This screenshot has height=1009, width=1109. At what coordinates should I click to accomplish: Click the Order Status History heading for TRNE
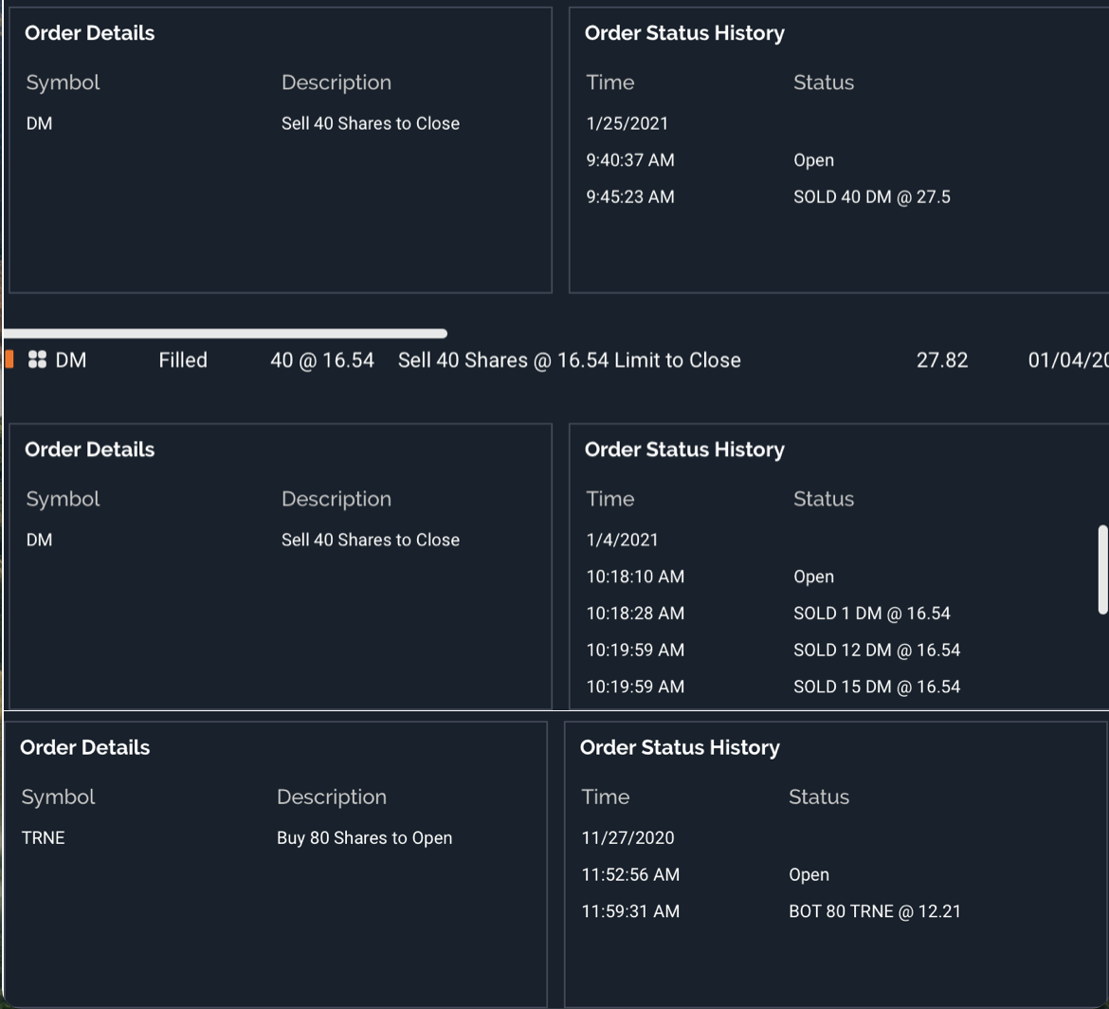click(680, 748)
